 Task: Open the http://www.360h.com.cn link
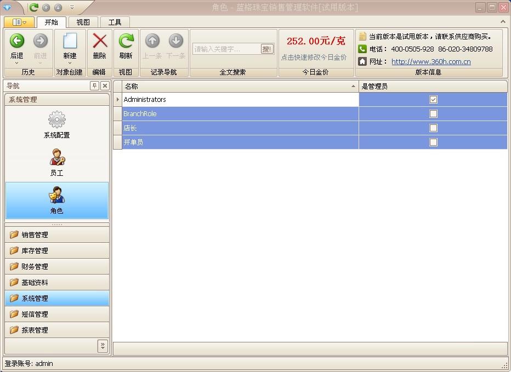click(431, 61)
